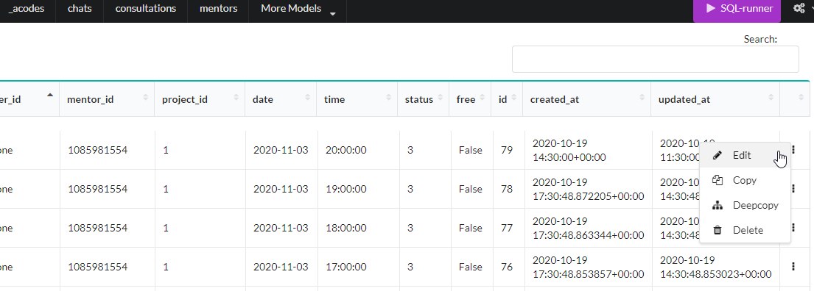This screenshot has width=814, height=291.
Task: Open three-dot actions for row id 77
Action: point(793,227)
